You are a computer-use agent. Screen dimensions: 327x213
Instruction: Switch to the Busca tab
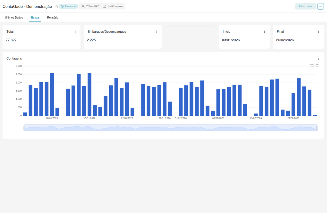(x=35, y=17)
